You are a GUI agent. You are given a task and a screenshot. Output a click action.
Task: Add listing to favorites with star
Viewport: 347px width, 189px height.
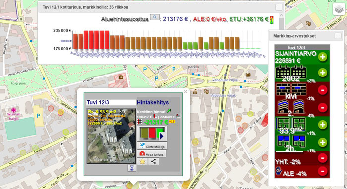coord(142,161)
